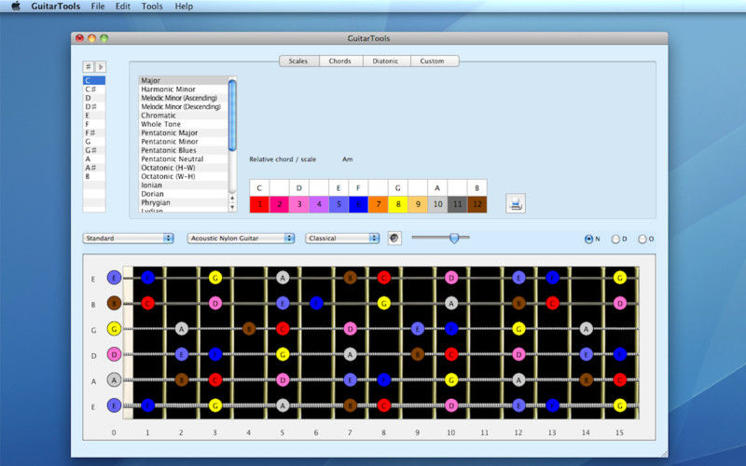Image resolution: width=746 pixels, height=466 pixels.
Task: Click the speaker sound icon next to Classical
Action: point(394,238)
